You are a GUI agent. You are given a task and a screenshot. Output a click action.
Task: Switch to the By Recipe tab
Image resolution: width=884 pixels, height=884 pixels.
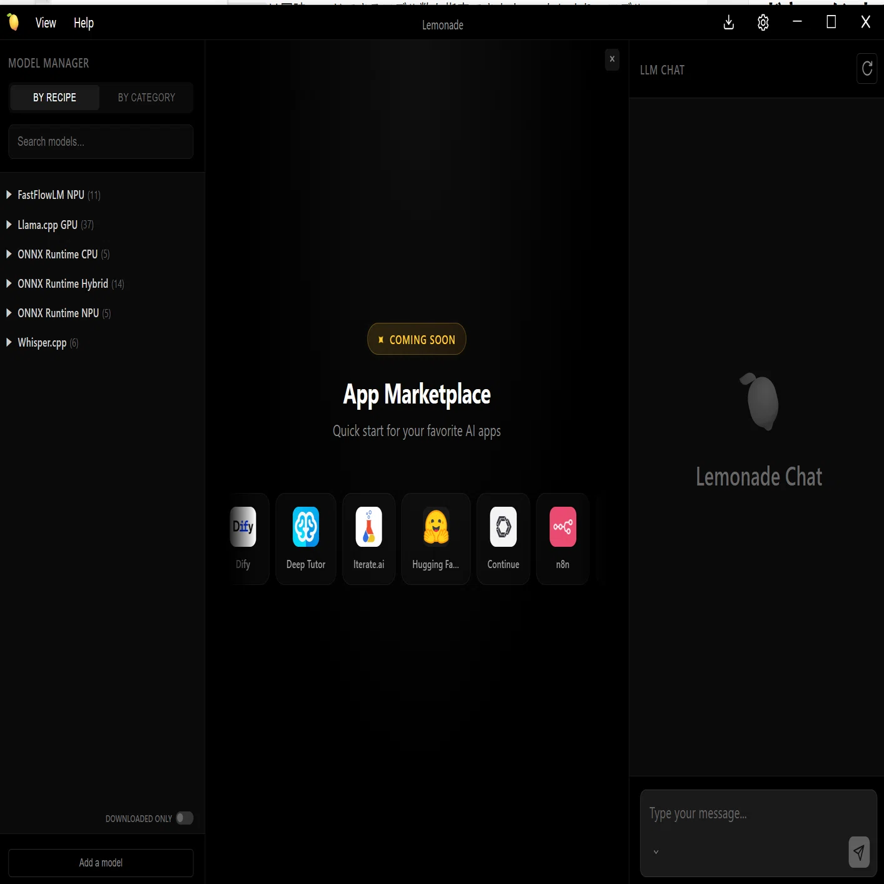54,98
